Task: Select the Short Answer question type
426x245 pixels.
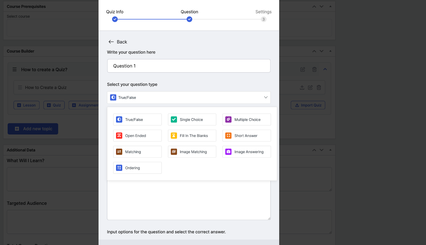Action: click(247, 136)
